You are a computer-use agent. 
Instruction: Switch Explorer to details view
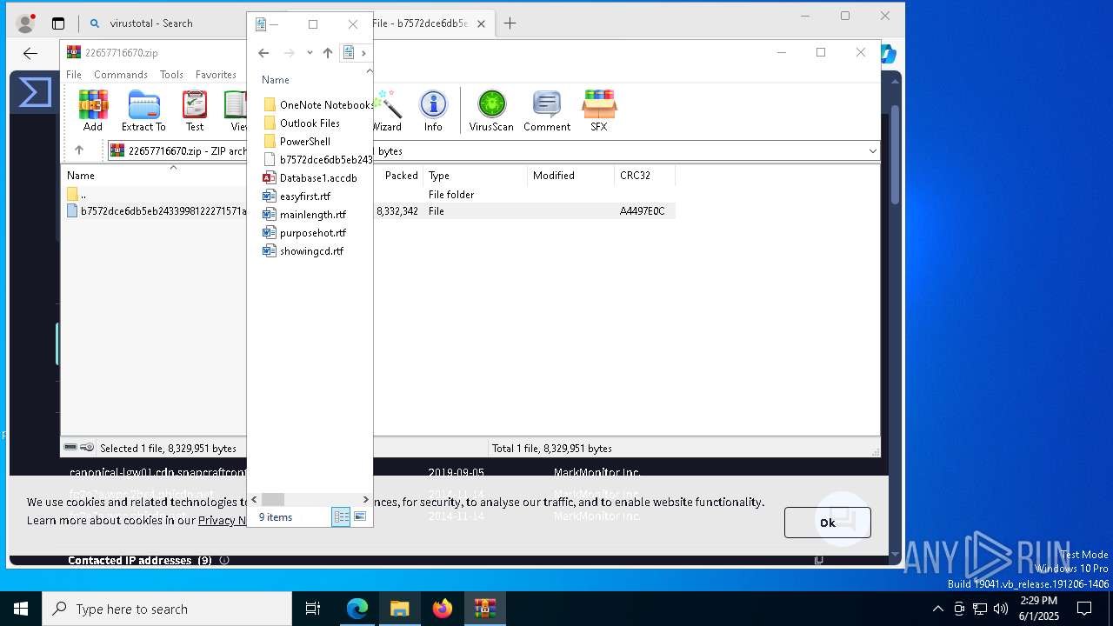pyautogui.click(x=341, y=516)
